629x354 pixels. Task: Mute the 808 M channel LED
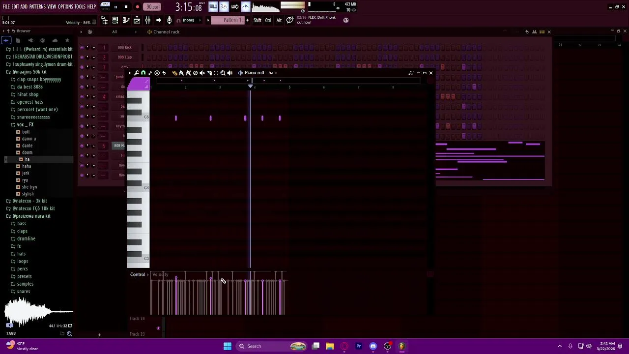[82, 146]
